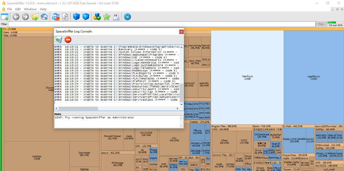This screenshot has width=344, height=171.
Task: Click the log console horizontal scrollbar thumb
Action: pyautogui.click(x=78, y=108)
